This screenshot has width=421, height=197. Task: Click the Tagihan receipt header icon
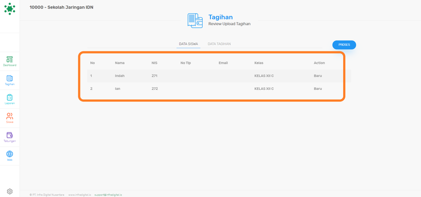(195, 20)
